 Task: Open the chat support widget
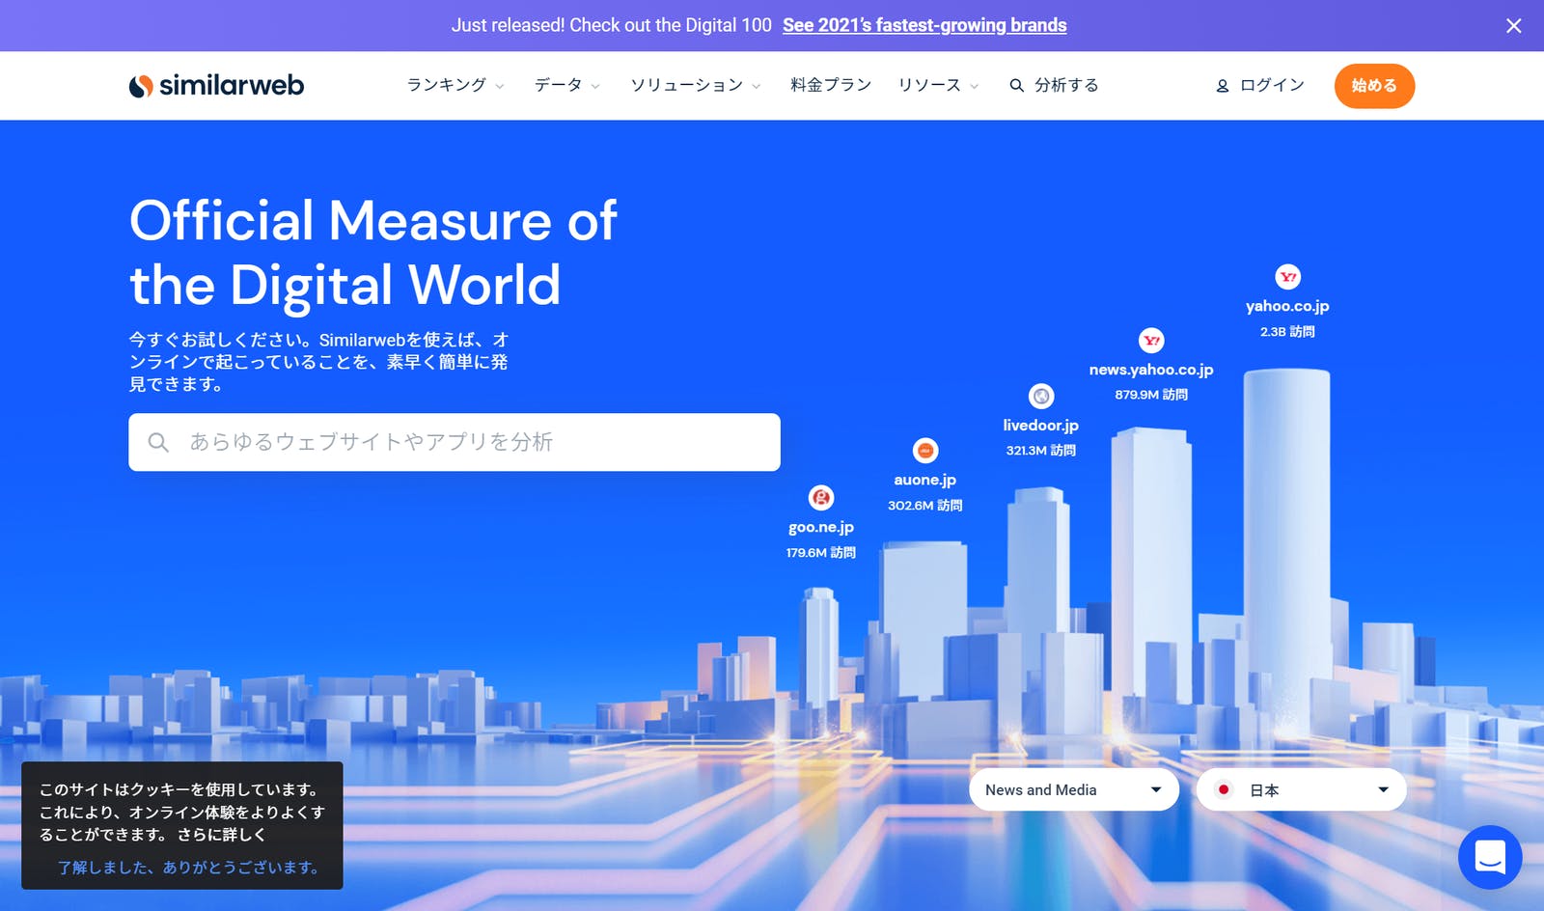tap(1490, 857)
